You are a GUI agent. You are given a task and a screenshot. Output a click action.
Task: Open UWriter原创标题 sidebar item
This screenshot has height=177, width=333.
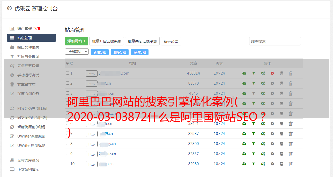click(31, 146)
